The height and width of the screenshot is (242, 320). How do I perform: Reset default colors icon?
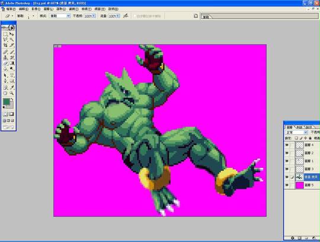point(4,107)
